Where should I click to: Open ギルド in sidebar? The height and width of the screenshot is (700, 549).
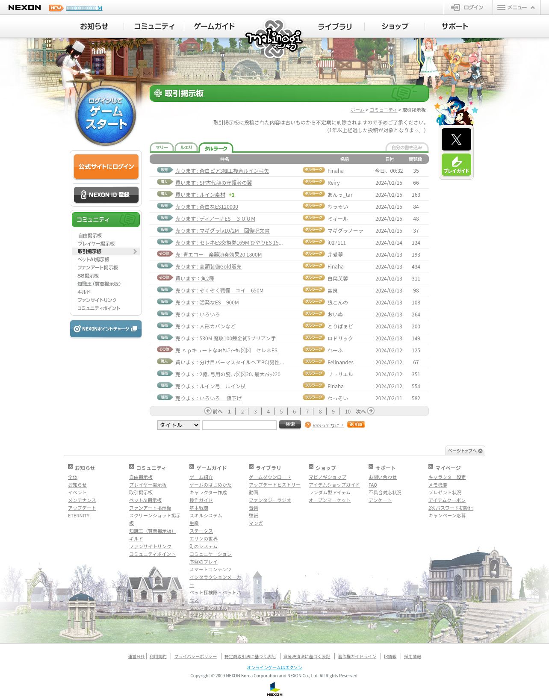point(84,292)
